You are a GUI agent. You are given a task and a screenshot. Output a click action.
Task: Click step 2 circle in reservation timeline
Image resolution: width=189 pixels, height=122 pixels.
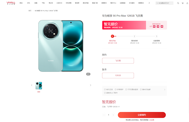click(x=135, y=36)
